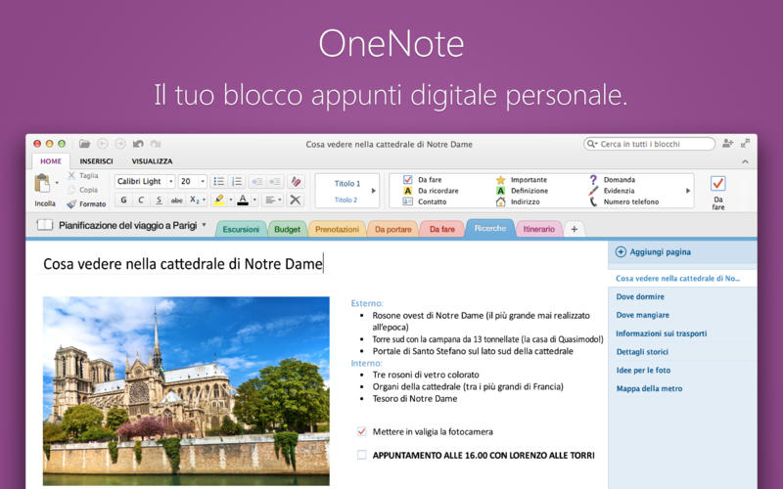Image resolution: width=783 pixels, height=489 pixels.
Task: Expand the Pianificazione del viaggio notebook list
Action: click(x=204, y=226)
